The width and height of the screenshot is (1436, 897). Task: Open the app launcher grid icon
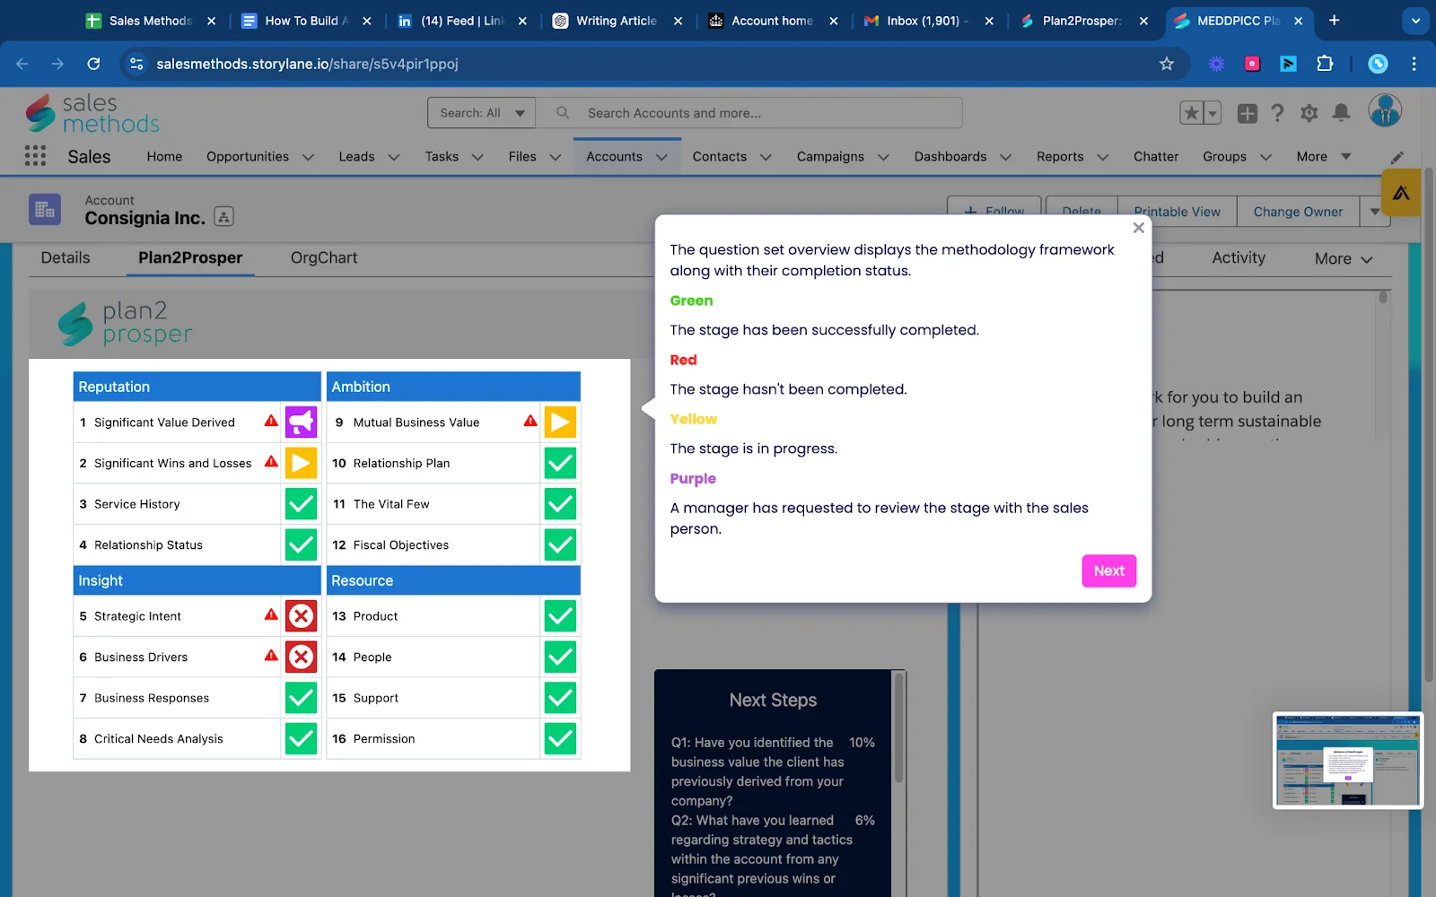[35, 156]
